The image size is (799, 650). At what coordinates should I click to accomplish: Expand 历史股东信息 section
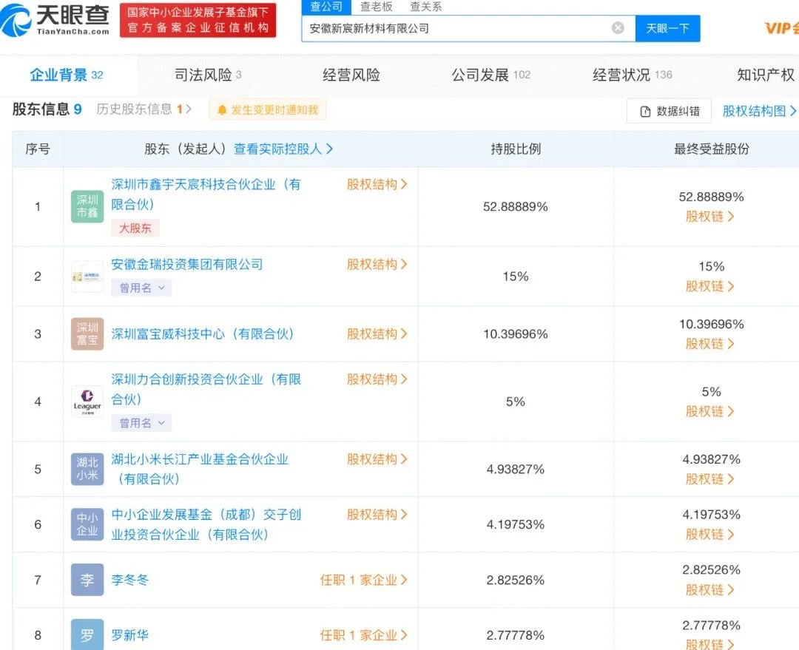(x=144, y=109)
